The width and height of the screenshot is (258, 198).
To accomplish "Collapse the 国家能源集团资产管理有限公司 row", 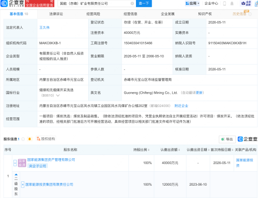I will click(15, 163).
